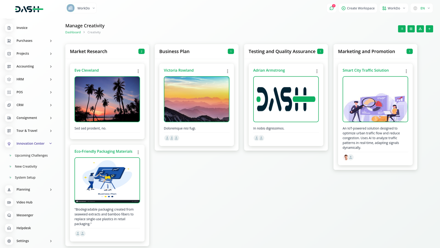
Task: Open the hierarchy tree view icon
Action: [420, 29]
